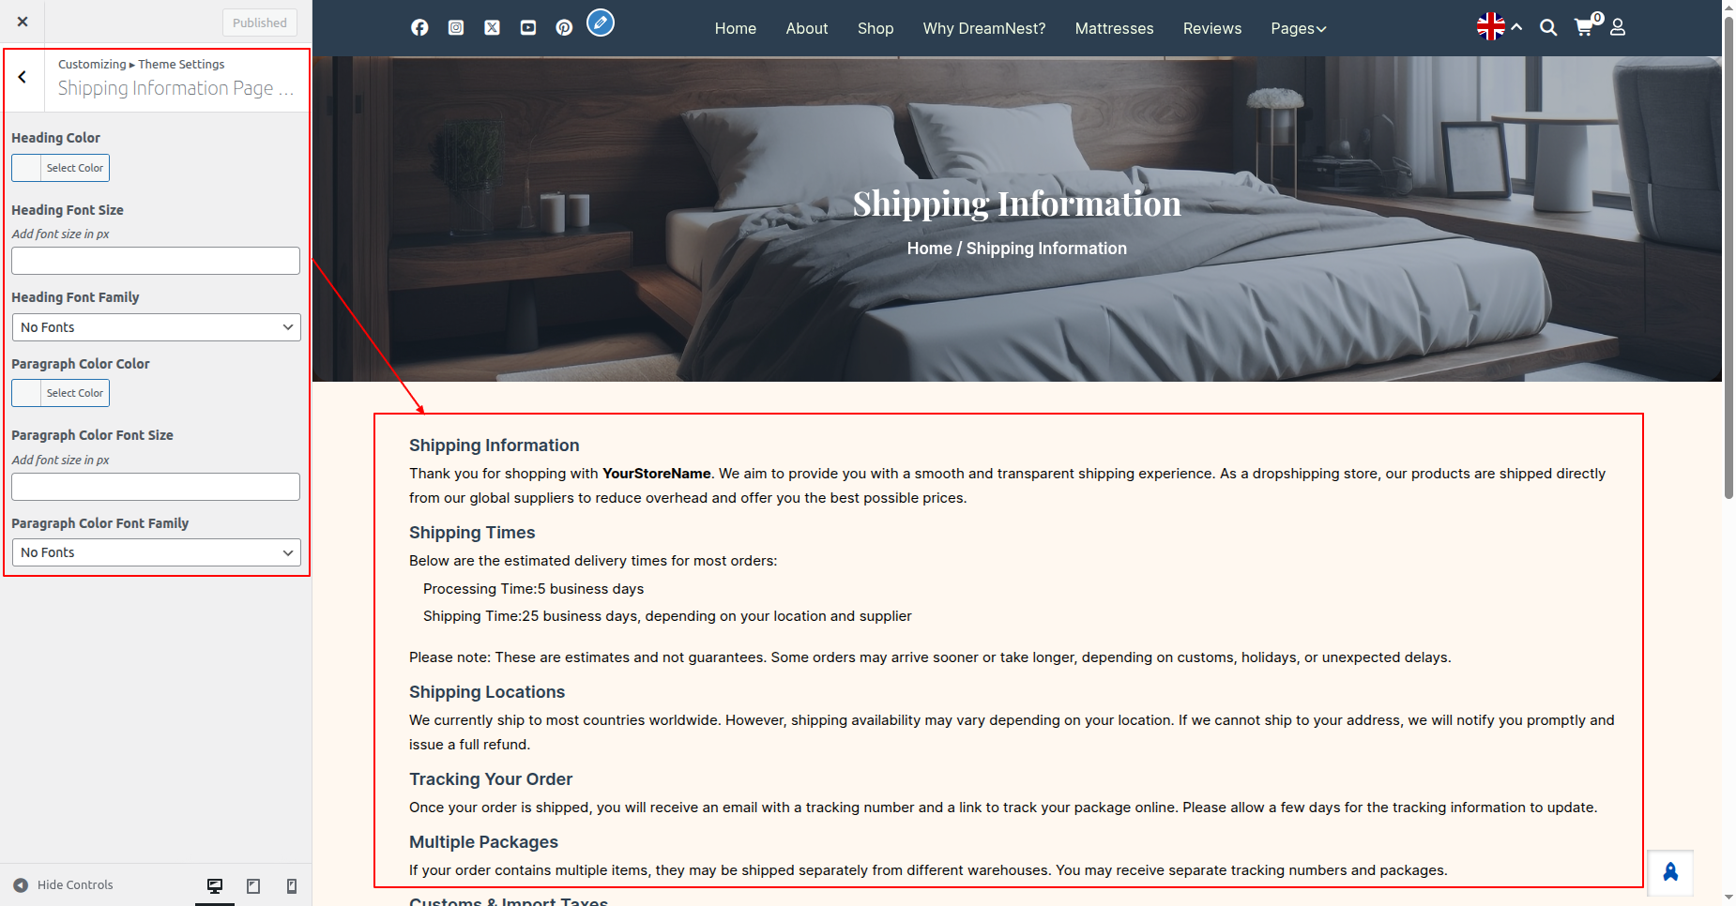The height and width of the screenshot is (906, 1736).
Task: Click the blue pencil edit shortcut icon
Action: coord(601,22)
